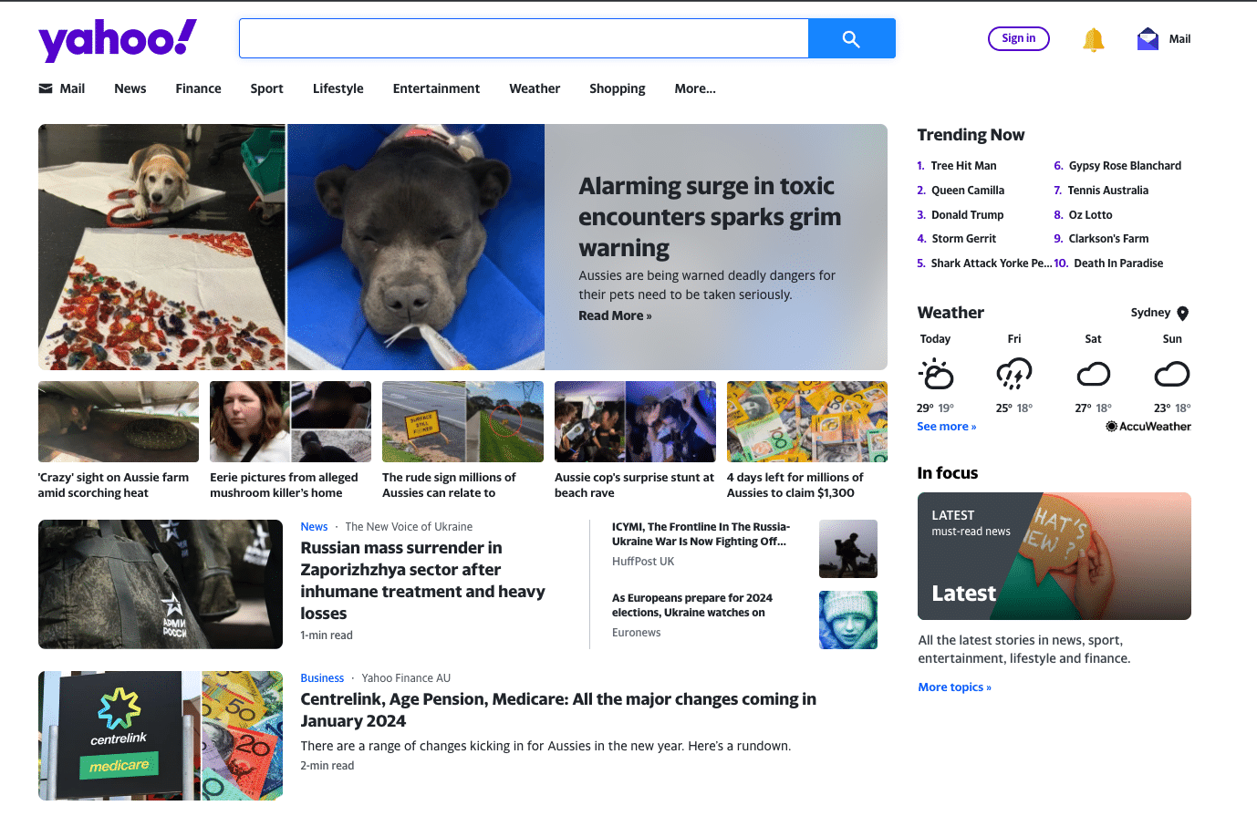Open trending topic Oz Lotto
Image resolution: width=1257 pixels, height=816 pixels.
point(1090,215)
